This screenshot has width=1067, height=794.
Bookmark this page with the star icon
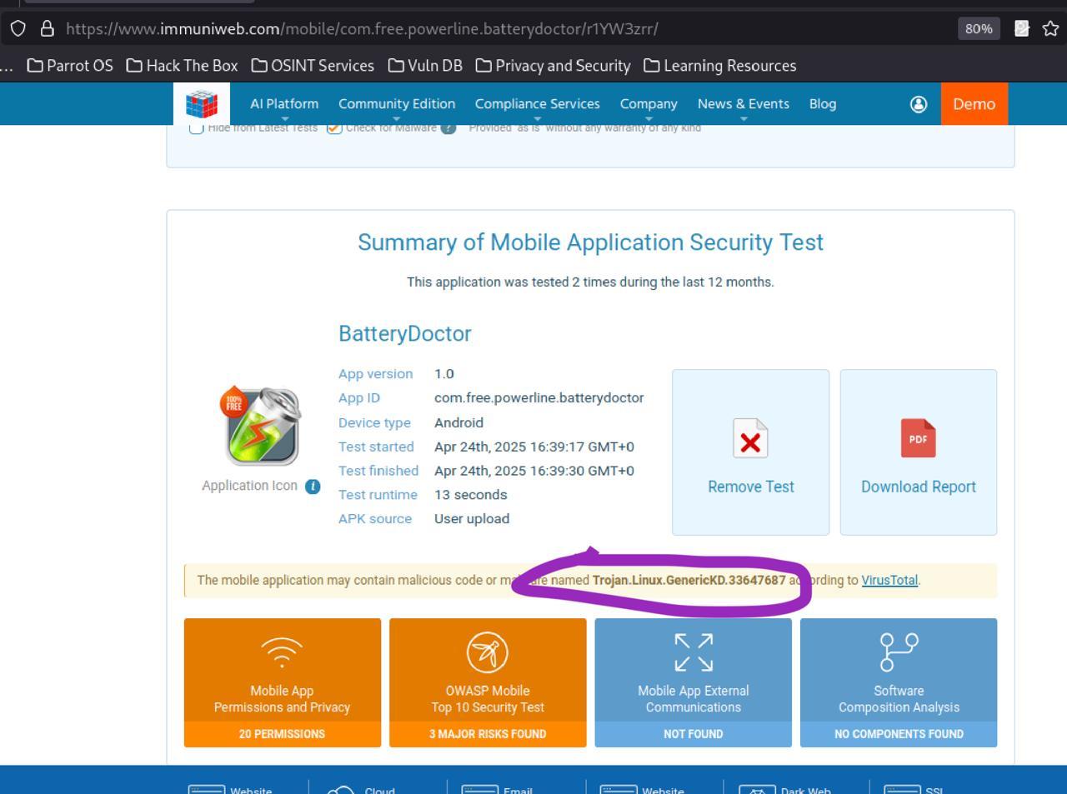pyautogui.click(x=1050, y=28)
